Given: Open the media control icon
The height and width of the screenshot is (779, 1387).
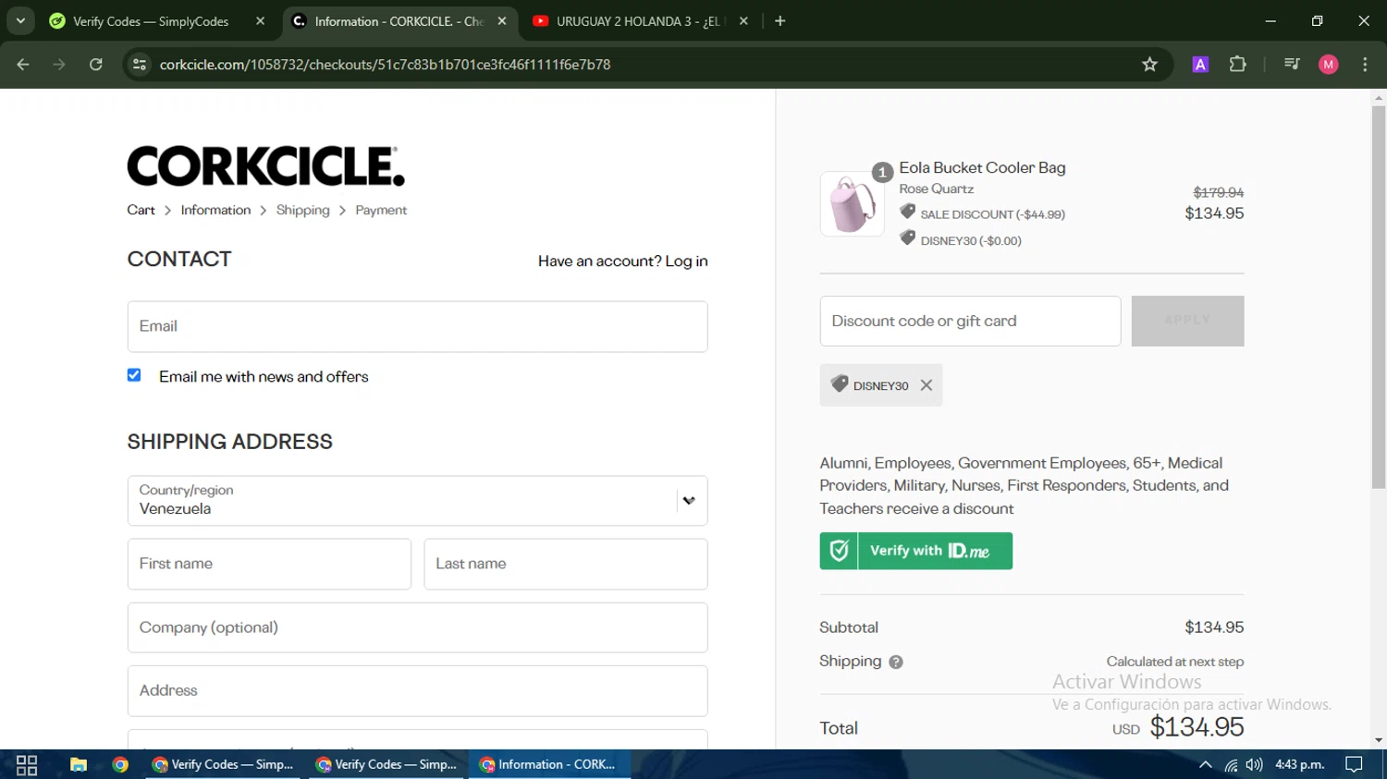Looking at the screenshot, I should [x=1292, y=65].
